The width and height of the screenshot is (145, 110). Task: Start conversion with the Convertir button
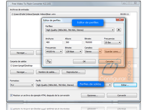click(122, 95)
